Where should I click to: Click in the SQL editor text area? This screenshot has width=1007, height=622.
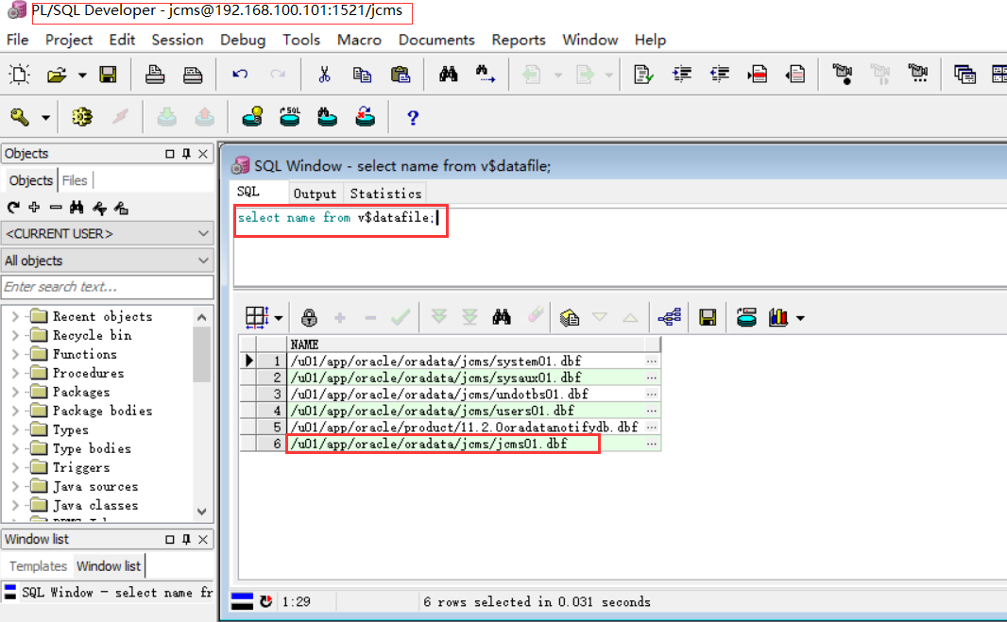620,247
